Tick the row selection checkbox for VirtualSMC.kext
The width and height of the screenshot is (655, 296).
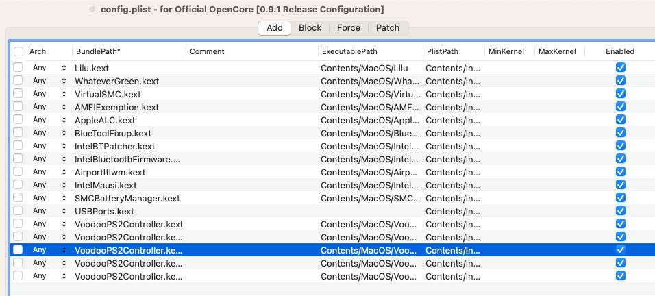click(x=18, y=94)
